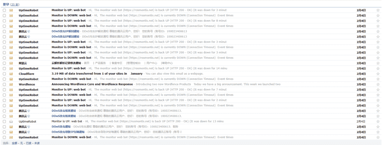The height and width of the screenshot is (145, 383).
Task: Select checkbox of the DDoS攻击通知 email
Action: [x=4, y=127]
